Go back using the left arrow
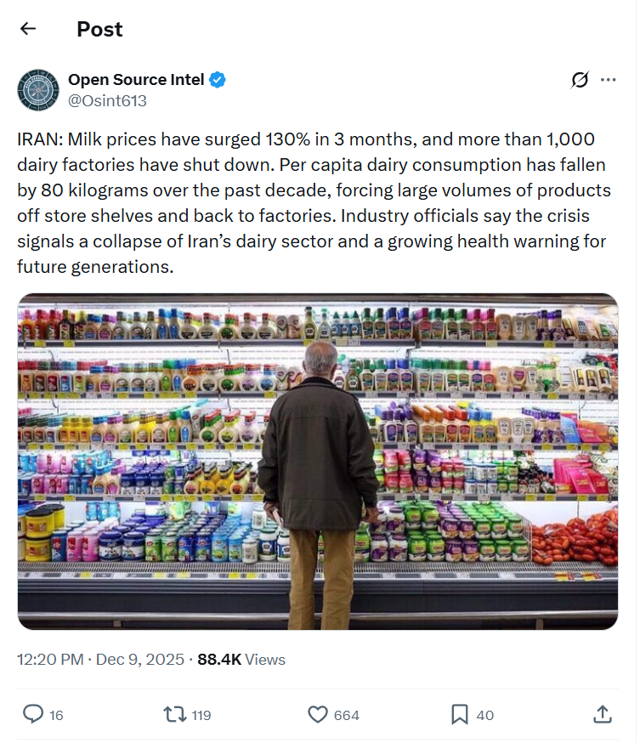This screenshot has height=743, width=640. [28, 29]
